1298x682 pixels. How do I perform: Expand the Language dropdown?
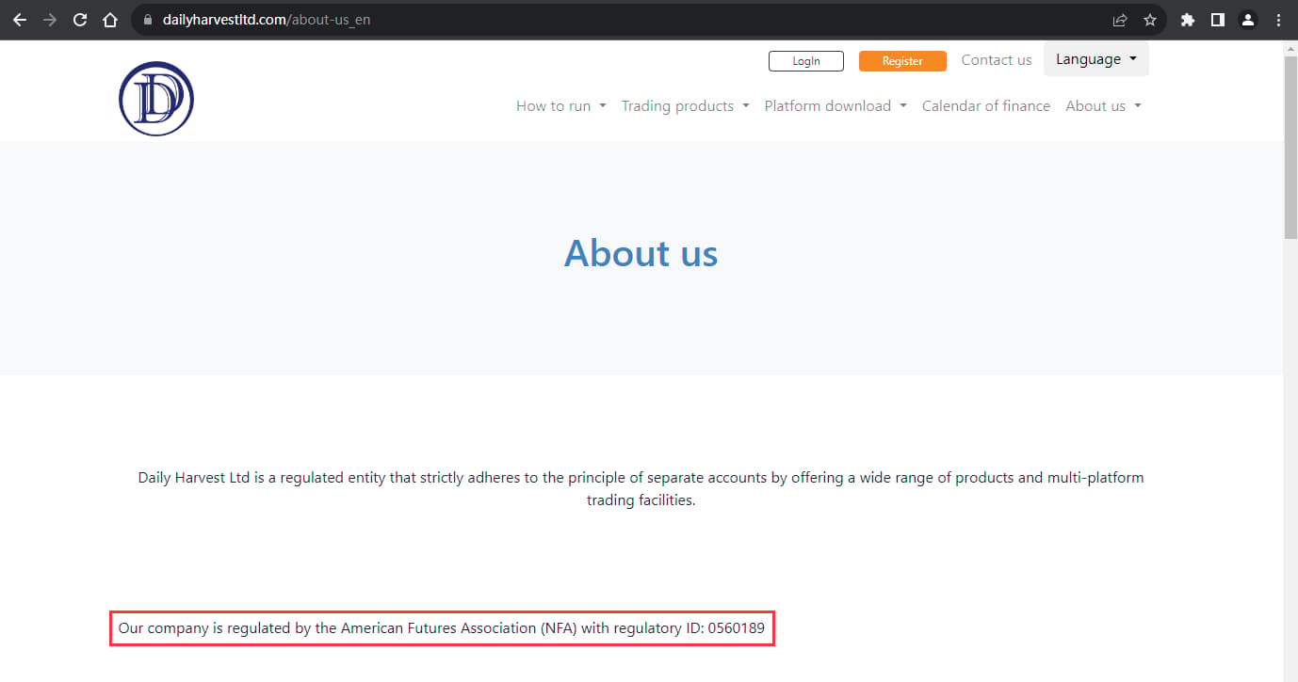click(1096, 59)
